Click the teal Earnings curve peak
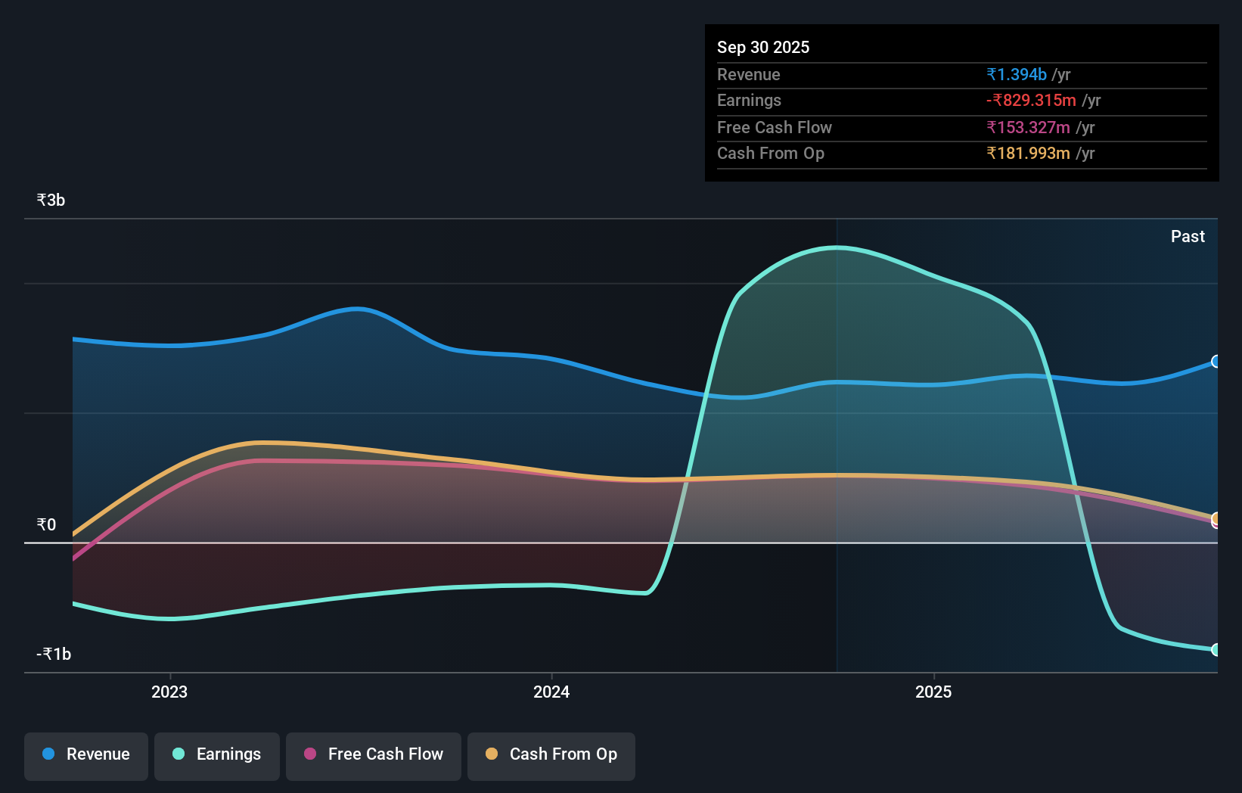Viewport: 1242px width, 793px height. [836, 248]
